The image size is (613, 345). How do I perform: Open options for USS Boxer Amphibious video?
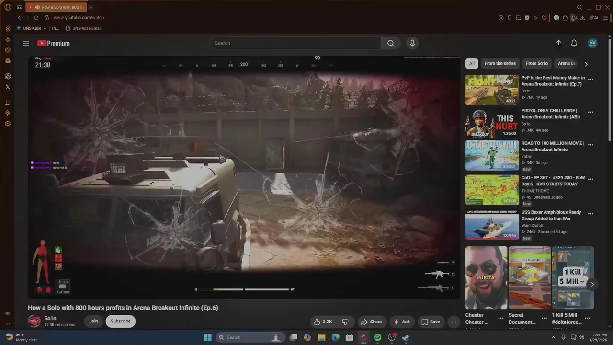590,214
